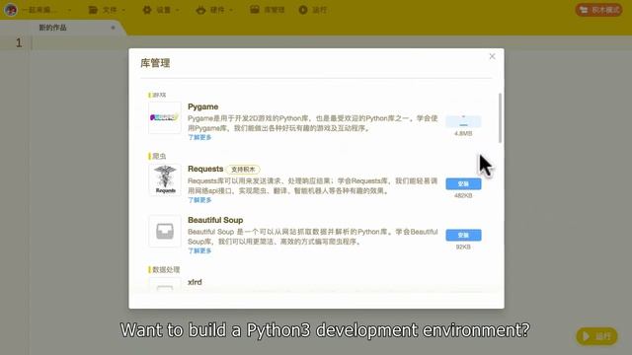Click the library dialog vertical scrollbar
Image resolution: width=632 pixels, height=355 pixels.
point(501,118)
